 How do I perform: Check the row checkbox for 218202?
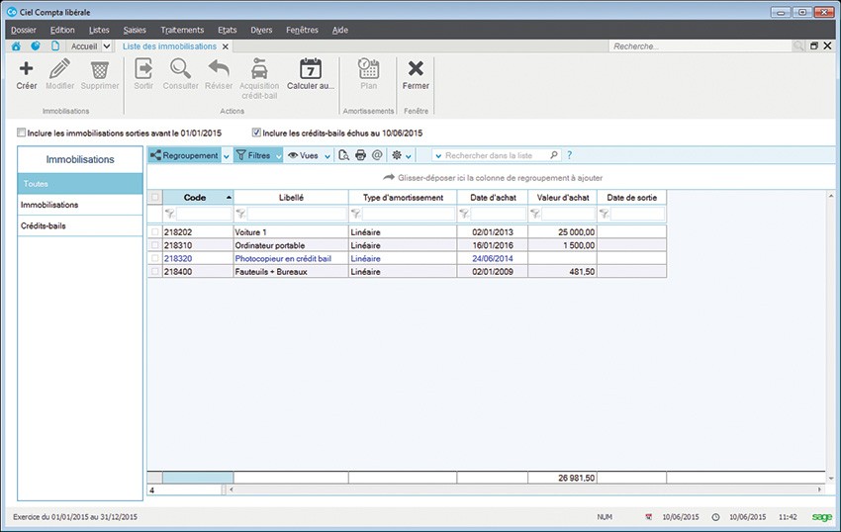155,232
